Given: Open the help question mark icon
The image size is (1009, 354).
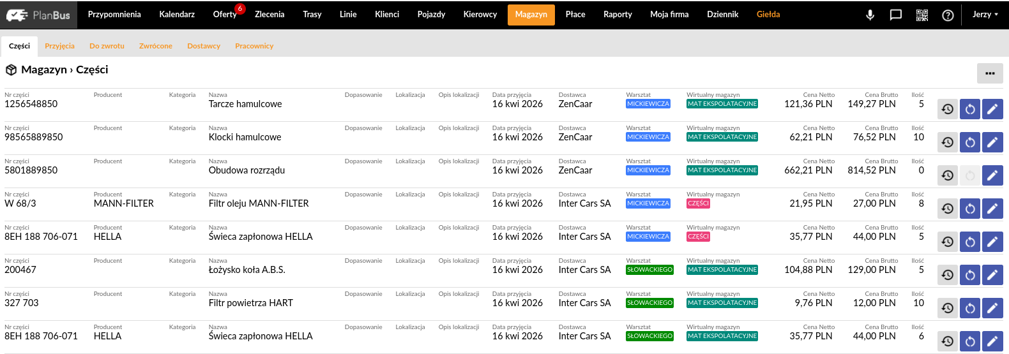Looking at the screenshot, I should point(948,15).
